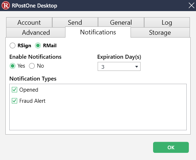Click the Expiration Day(s) label
Image resolution: width=196 pixels, height=160 pixels.
[x=119, y=57]
